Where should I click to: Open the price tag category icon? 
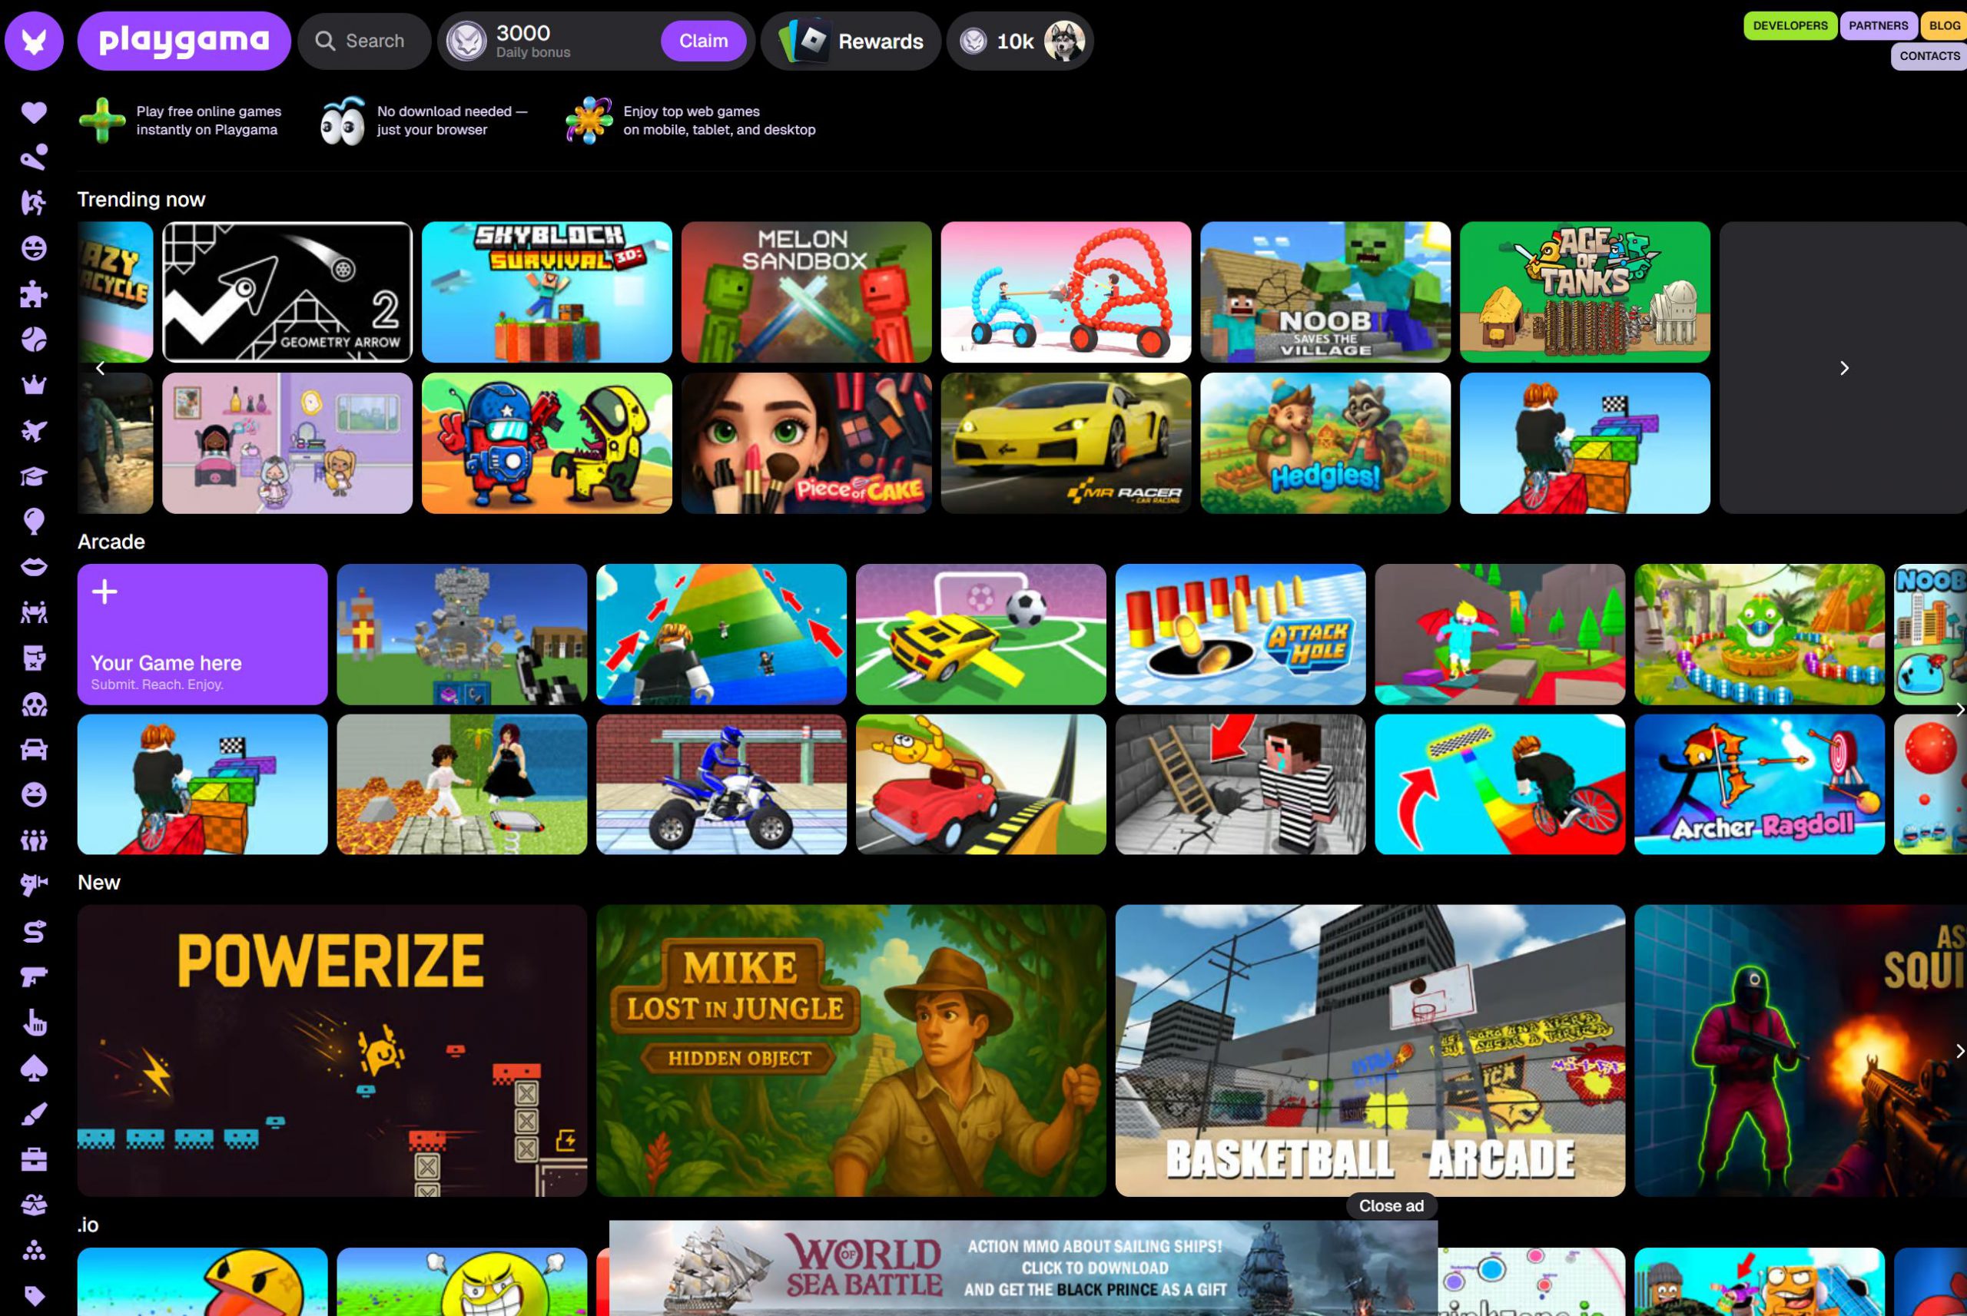(34, 1296)
